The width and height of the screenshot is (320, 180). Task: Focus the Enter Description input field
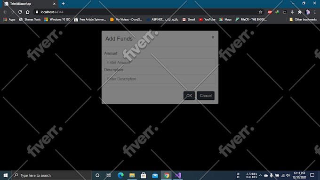[x=160, y=79]
